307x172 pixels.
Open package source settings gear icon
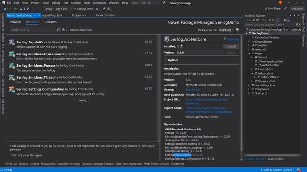[237, 30]
